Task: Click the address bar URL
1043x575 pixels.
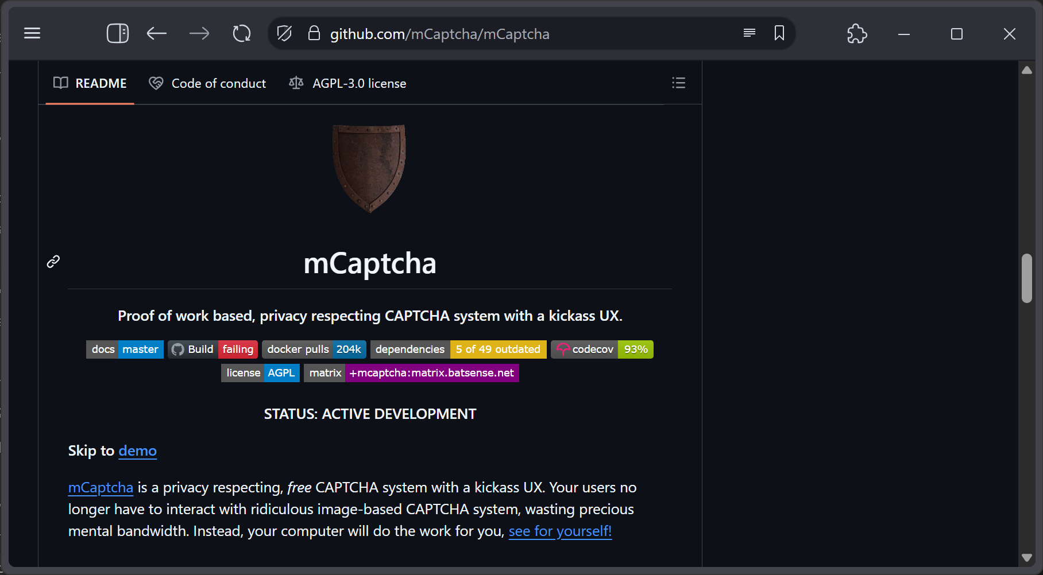Action: [x=440, y=34]
